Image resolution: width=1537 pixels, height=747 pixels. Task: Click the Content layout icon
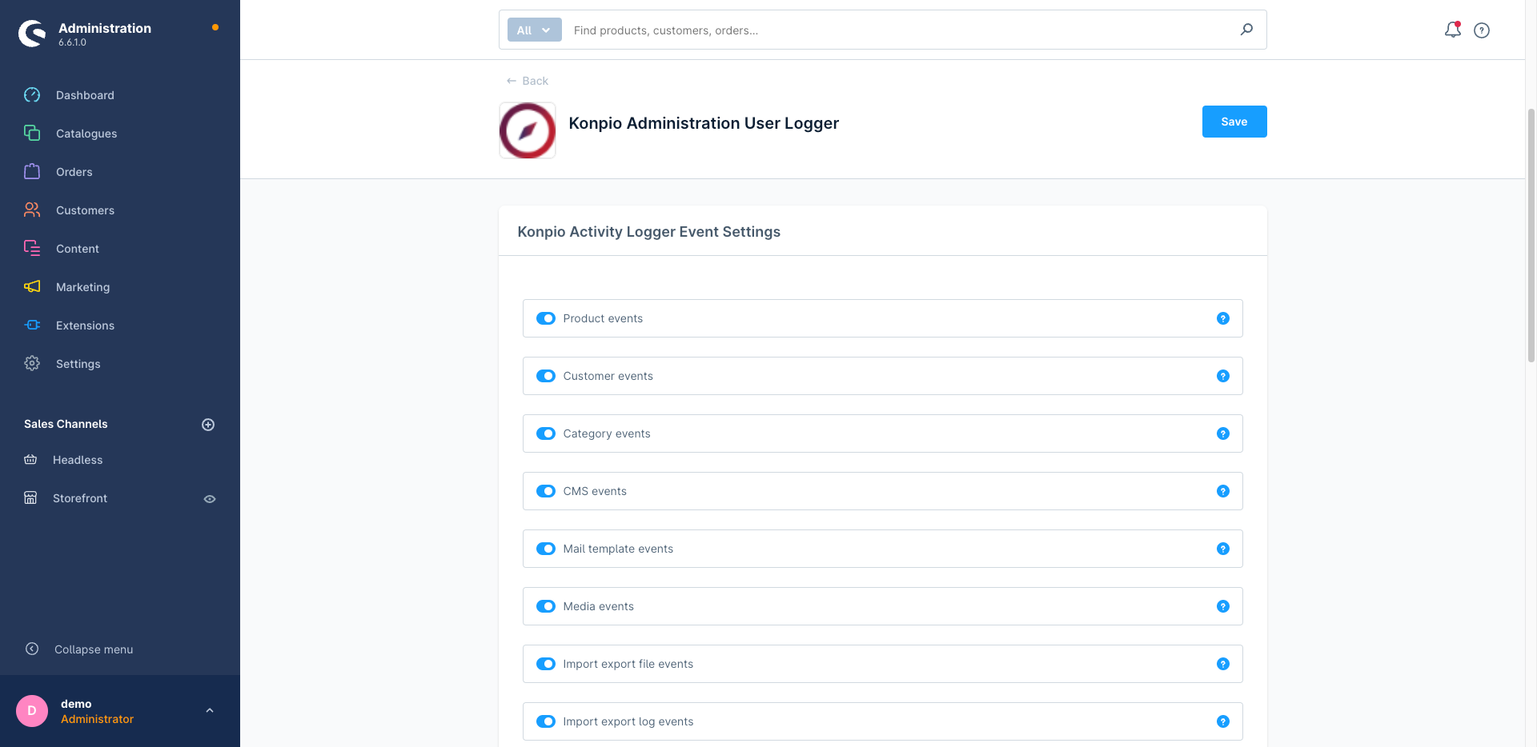click(32, 249)
